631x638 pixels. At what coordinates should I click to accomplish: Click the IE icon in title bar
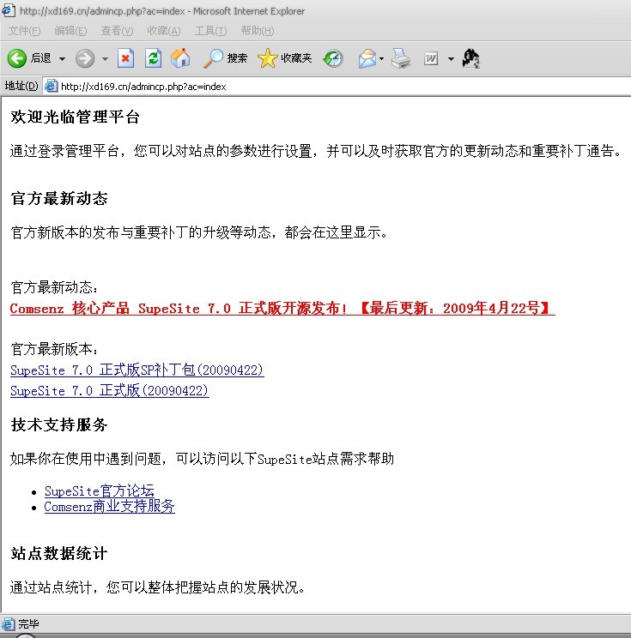pyautogui.click(x=9, y=10)
